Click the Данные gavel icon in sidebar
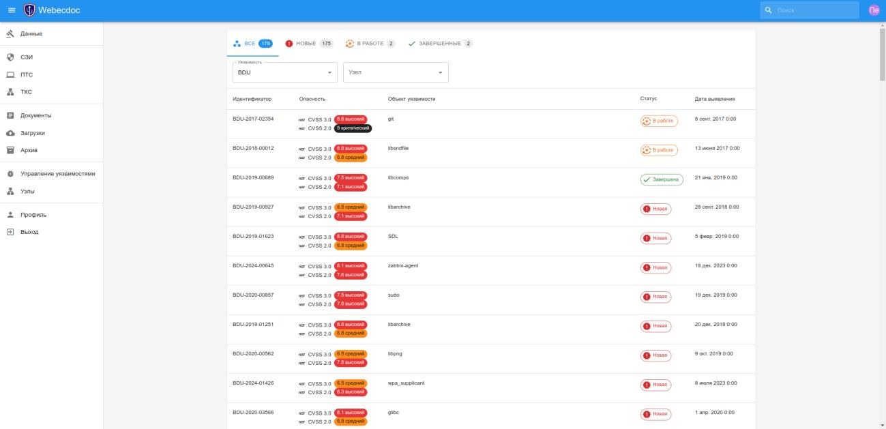886x429 pixels. point(10,33)
